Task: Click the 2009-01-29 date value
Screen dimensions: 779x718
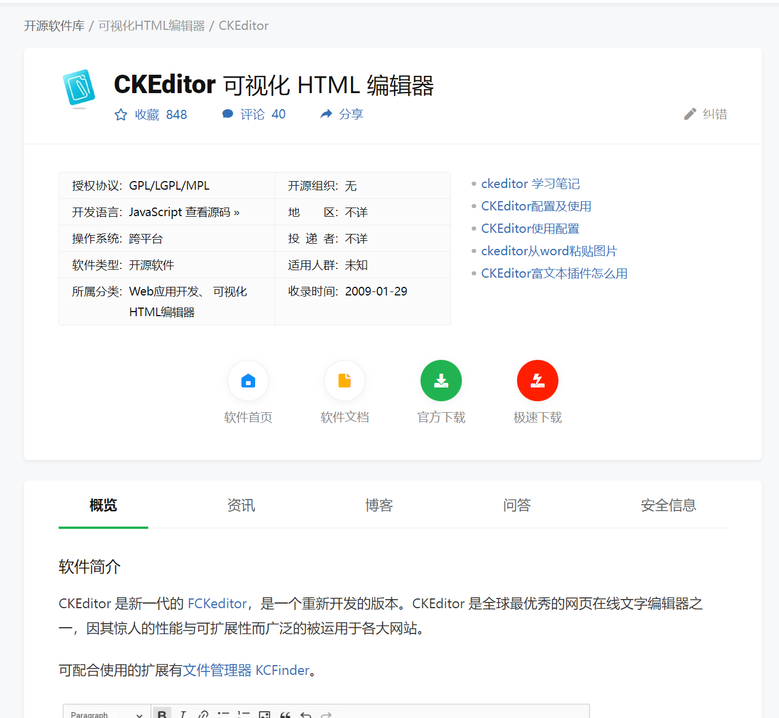Action: [376, 291]
